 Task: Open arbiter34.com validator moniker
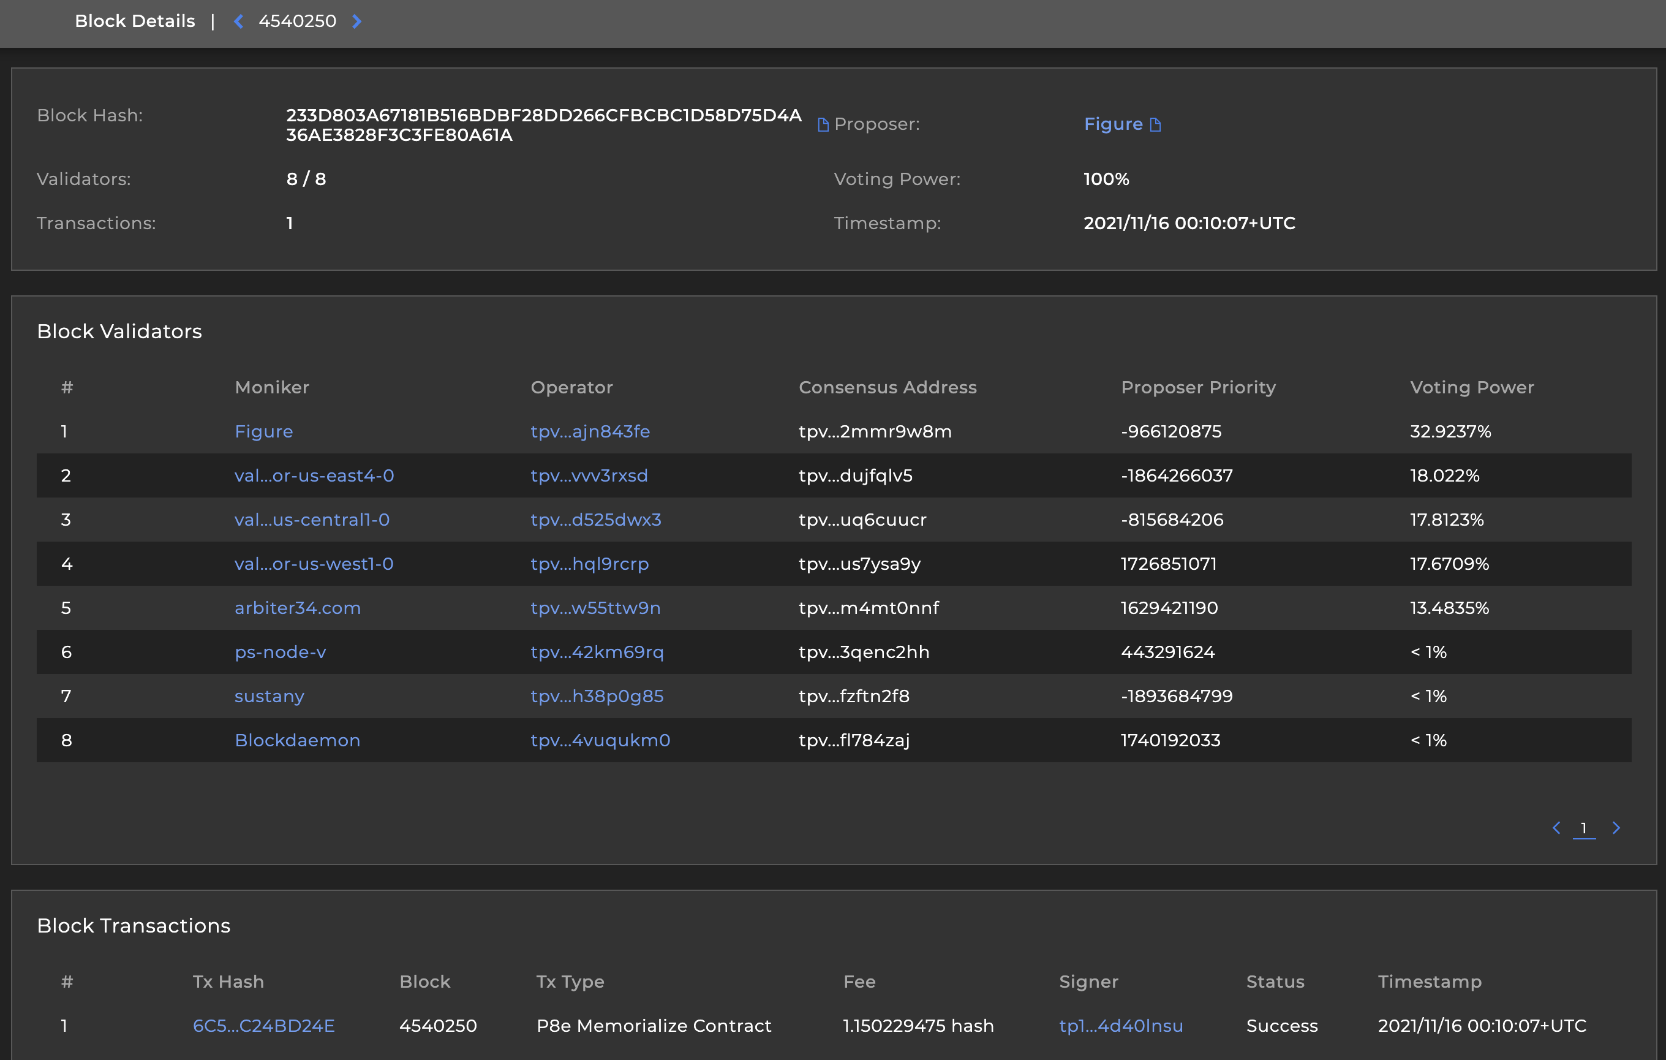pyautogui.click(x=298, y=608)
